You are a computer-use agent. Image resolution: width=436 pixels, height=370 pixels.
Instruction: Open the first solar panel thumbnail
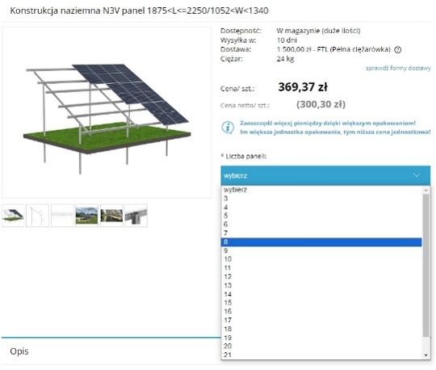tap(13, 216)
